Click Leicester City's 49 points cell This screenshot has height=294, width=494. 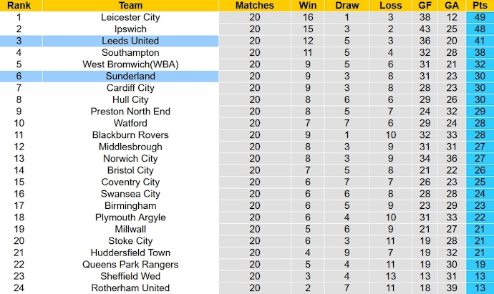point(480,17)
